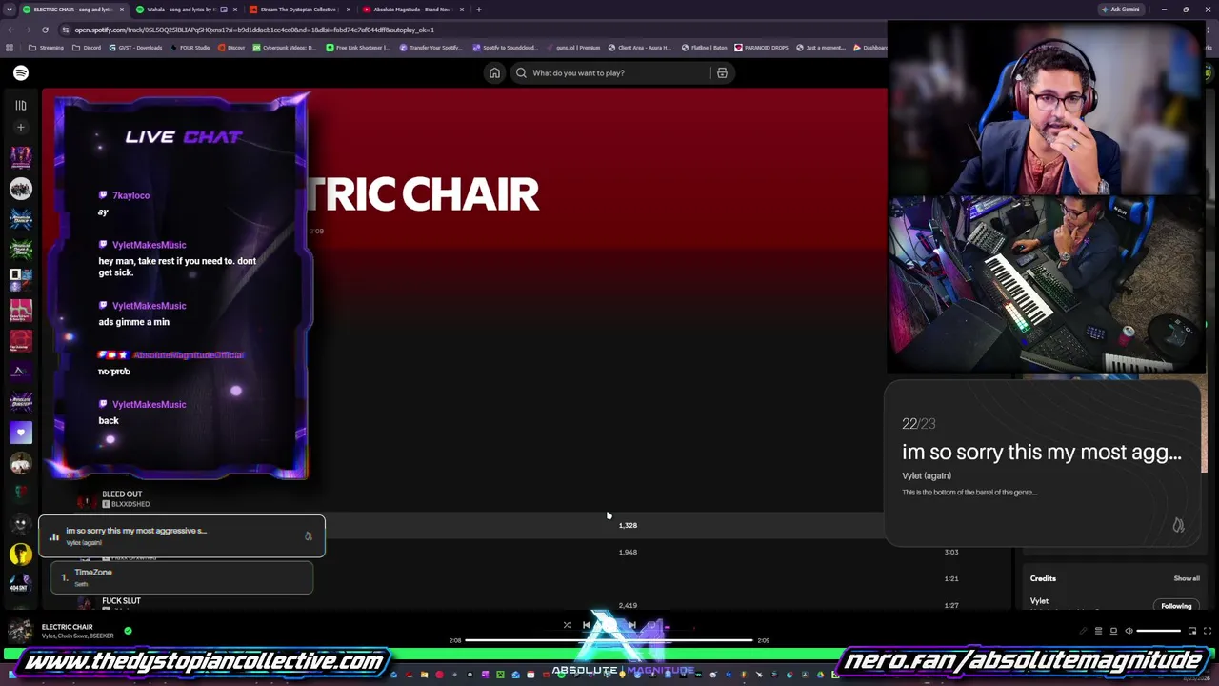Image resolution: width=1219 pixels, height=686 pixels.
Task: Open the Cyberpunk Videos bookmark
Action: tap(284, 48)
